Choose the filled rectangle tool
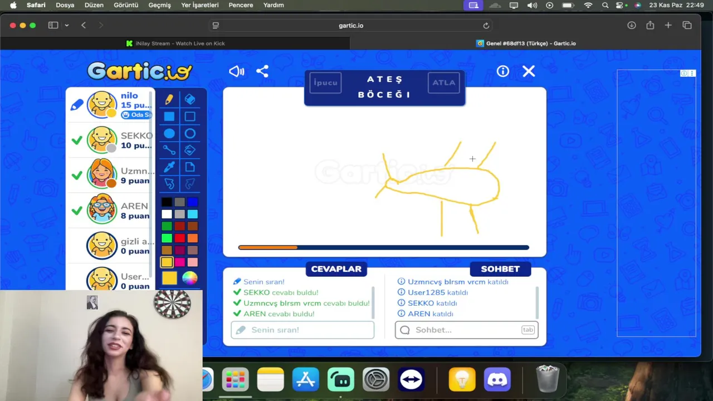Screen dimensions: 713x401 point(169,116)
